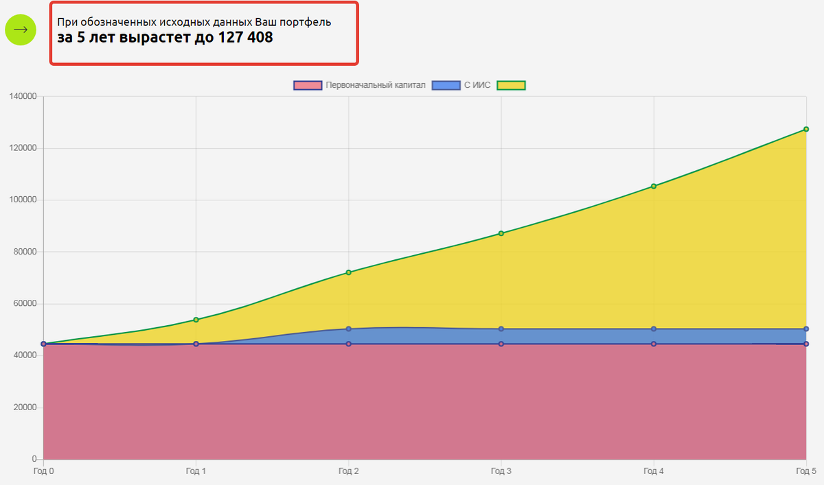The width and height of the screenshot is (824, 485).
Task: Click the 'При обозначенных исходных данных' text line
Action: point(194,22)
